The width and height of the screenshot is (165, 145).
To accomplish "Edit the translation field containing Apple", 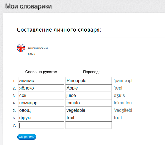I will point(88,88).
